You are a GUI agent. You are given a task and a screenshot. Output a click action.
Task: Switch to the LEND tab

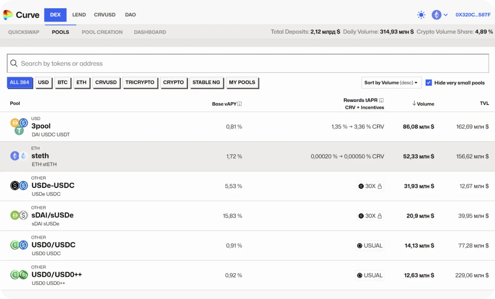click(x=79, y=15)
